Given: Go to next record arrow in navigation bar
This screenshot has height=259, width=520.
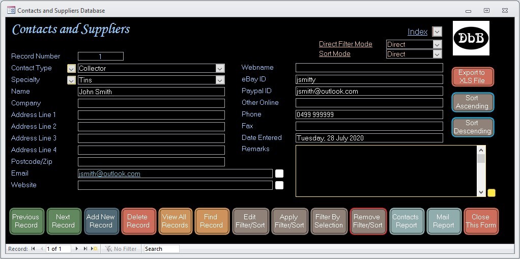Looking at the screenshot, I should (x=77, y=249).
